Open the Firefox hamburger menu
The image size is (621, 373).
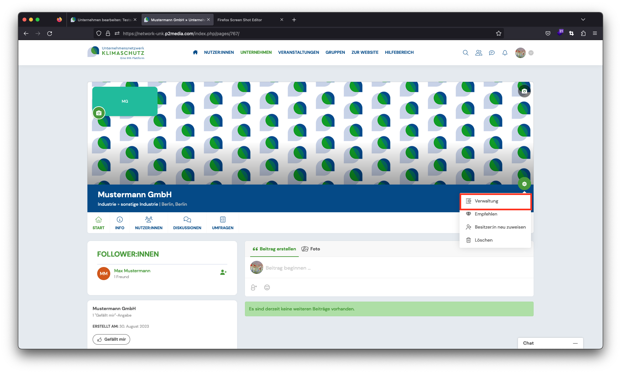click(x=595, y=33)
